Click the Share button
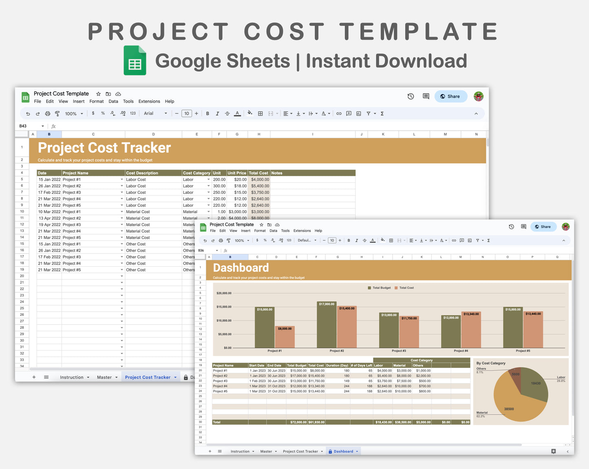Screen dimensions: 589x469 click(450, 96)
